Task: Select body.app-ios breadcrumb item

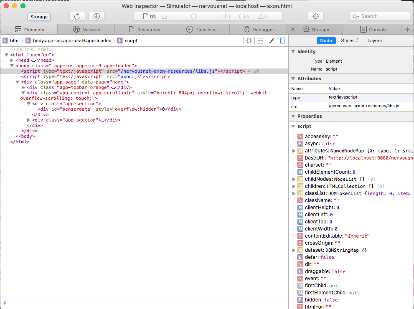Action: pyautogui.click(x=69, y=41)
